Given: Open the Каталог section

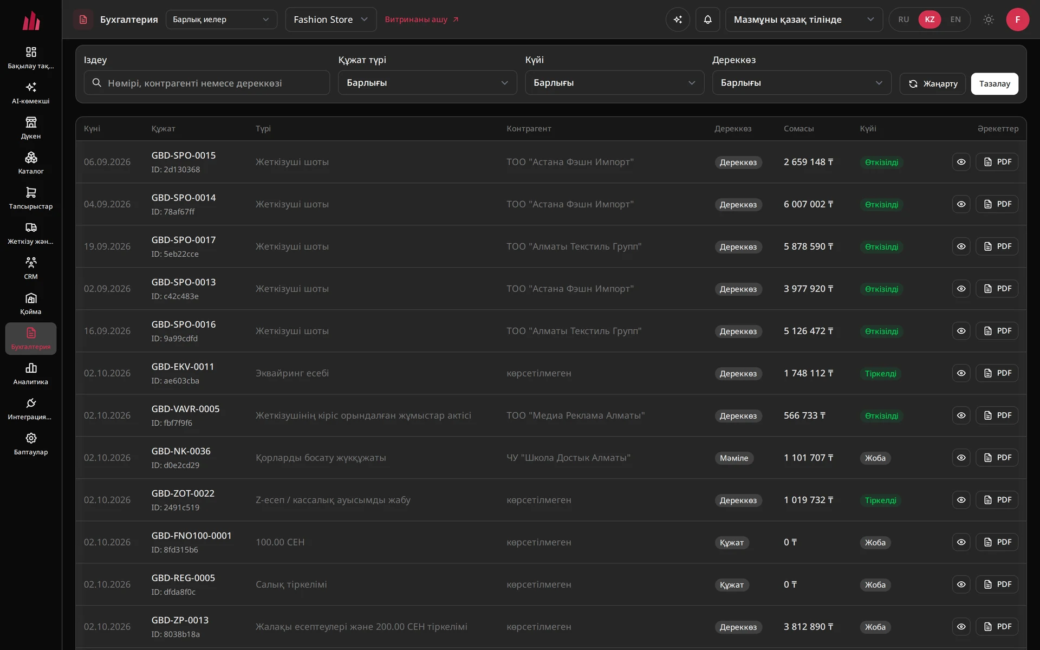Looking at the screenshot, I should [31, 164].
